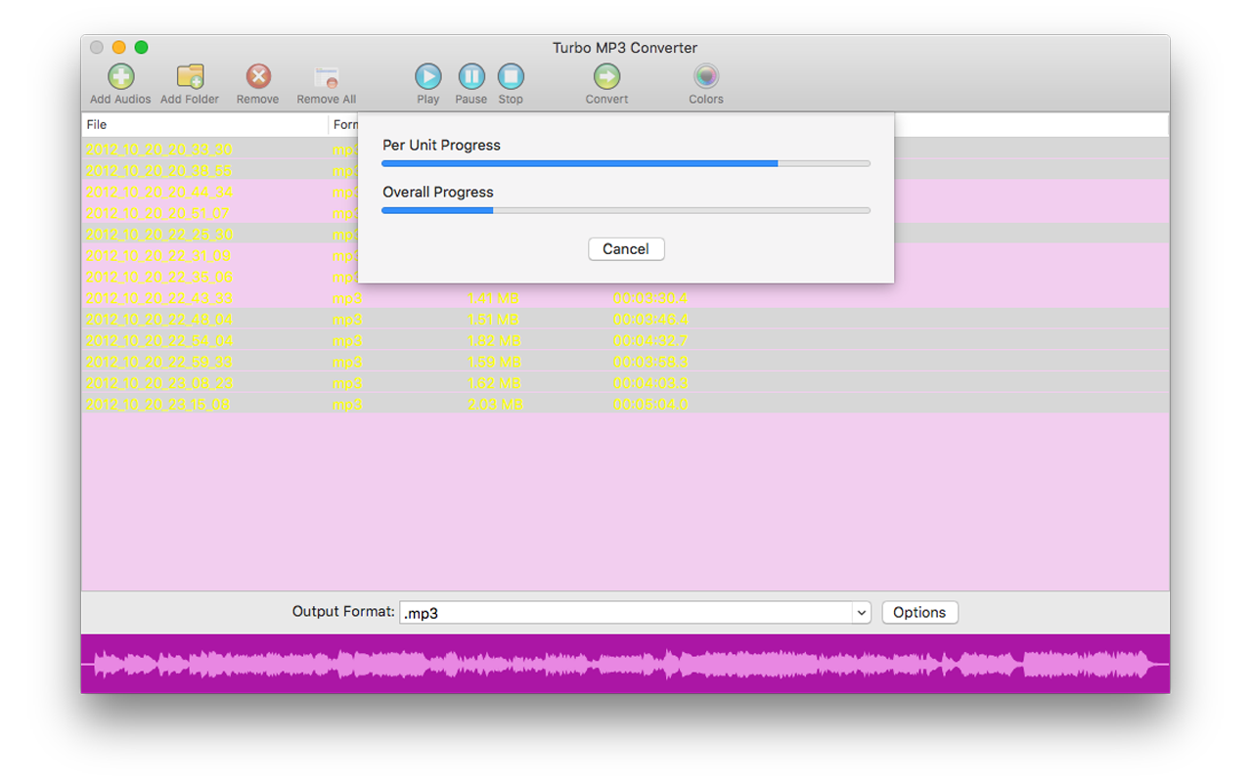Screen dimensions: 1252x782
Task: Click mp3 format cell of 2012_10_20_22_48_04
Action: [x=348, y=320]
